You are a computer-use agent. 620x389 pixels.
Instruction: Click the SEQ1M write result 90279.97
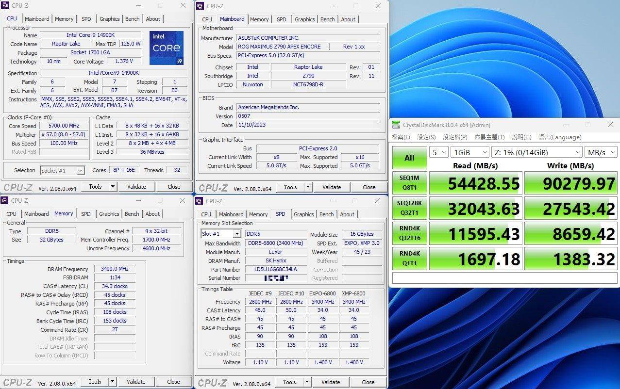pyautogui.click(x=571, y=183)
